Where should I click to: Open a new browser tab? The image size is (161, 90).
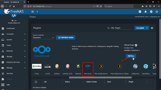pyautogui.click(x=28, y=2)
